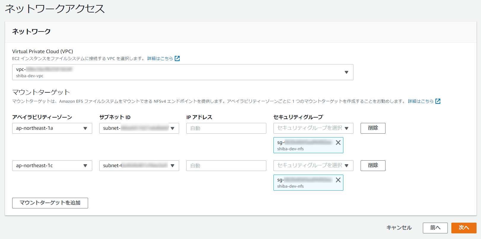This screenshot has height=239, width=481.
Task: Click the ネットワーク section heading
Action: (x=31, y=31)
